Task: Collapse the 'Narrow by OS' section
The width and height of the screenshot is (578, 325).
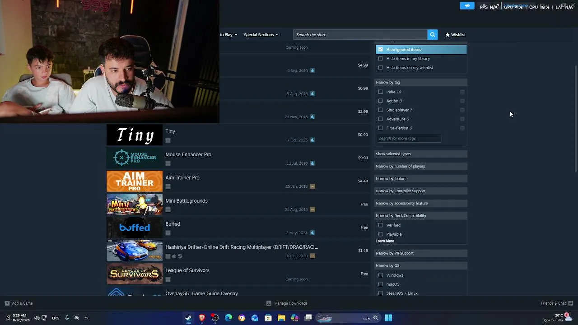Action: [421, 266]
